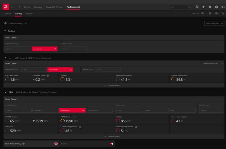Open GPU Current Temperature help icon
This screenshot has height=149, width=226.
[80, 127]
